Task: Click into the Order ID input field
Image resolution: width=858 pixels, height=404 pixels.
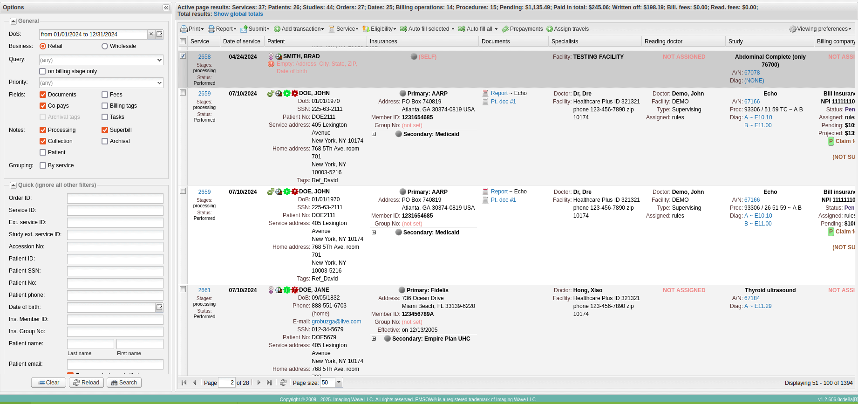Action: [115, 199]
